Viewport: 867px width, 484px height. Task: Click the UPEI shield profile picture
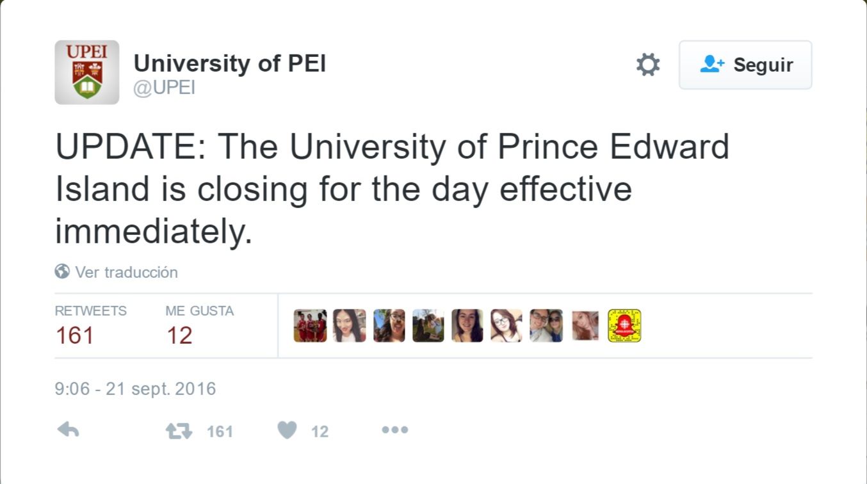tap(87, 72)
